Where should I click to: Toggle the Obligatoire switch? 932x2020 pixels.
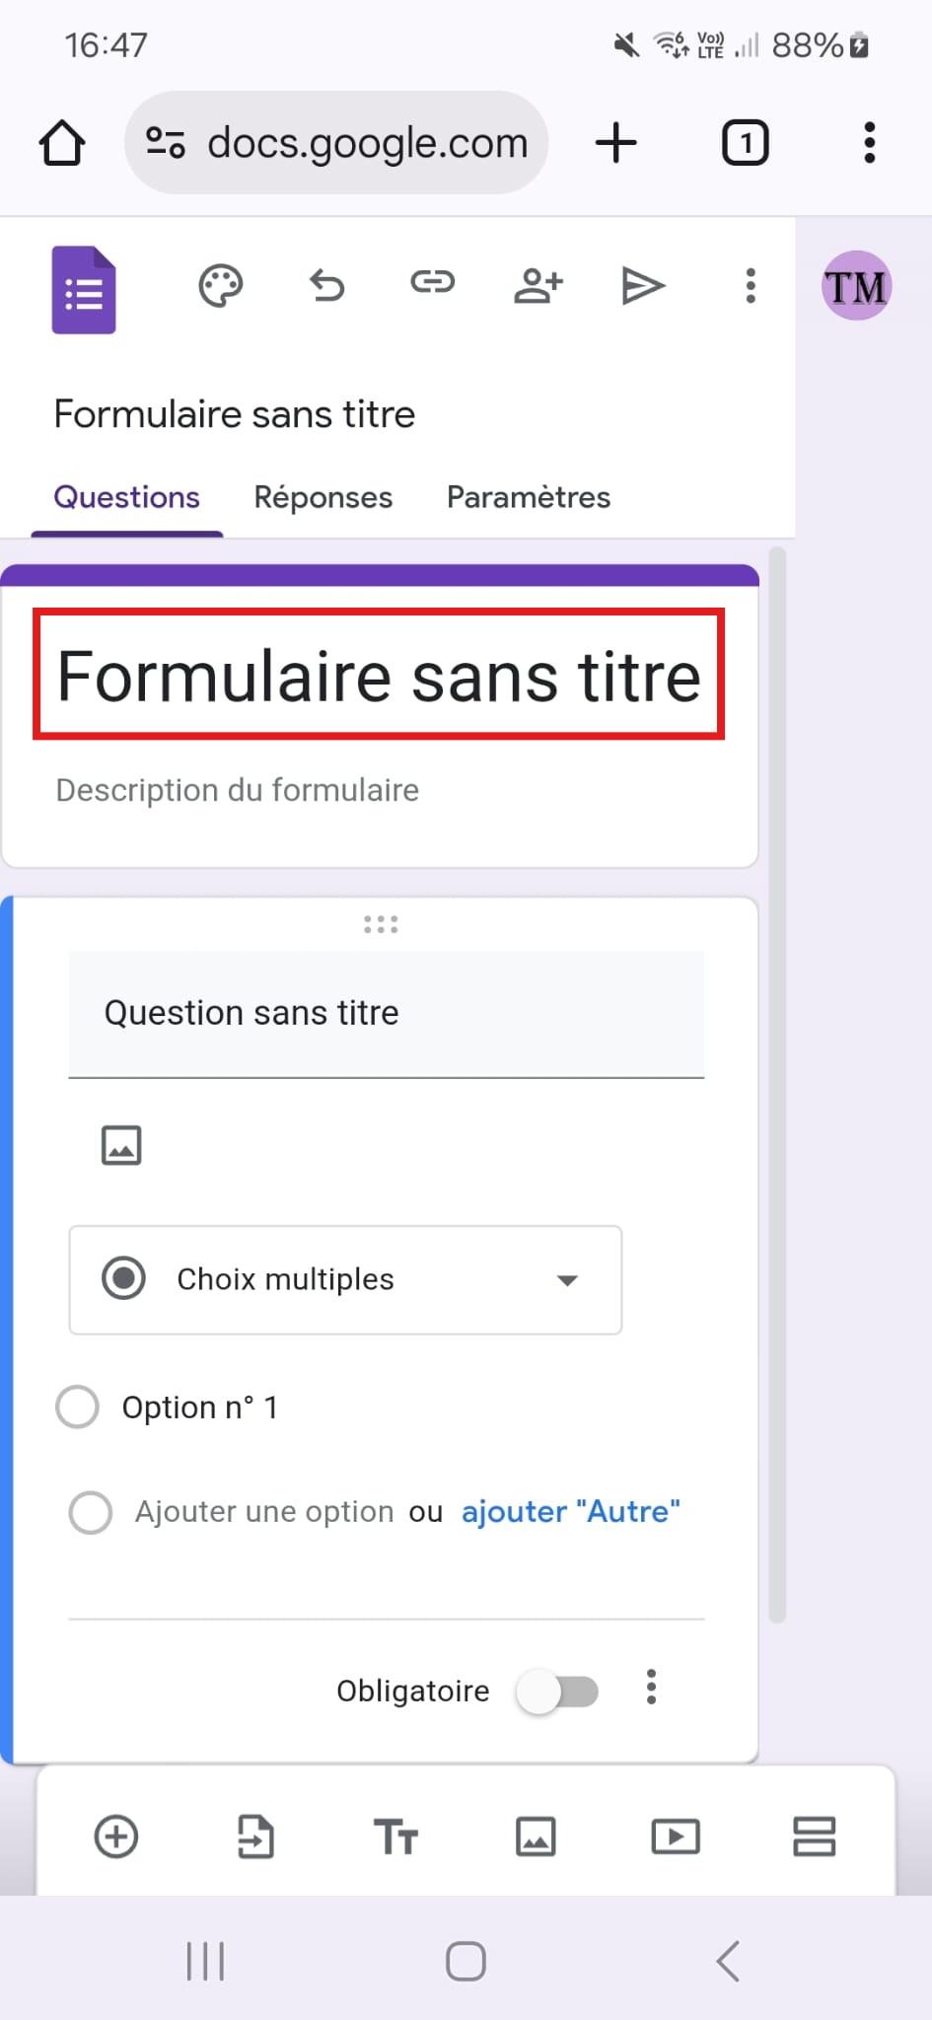pos(558,1692)
